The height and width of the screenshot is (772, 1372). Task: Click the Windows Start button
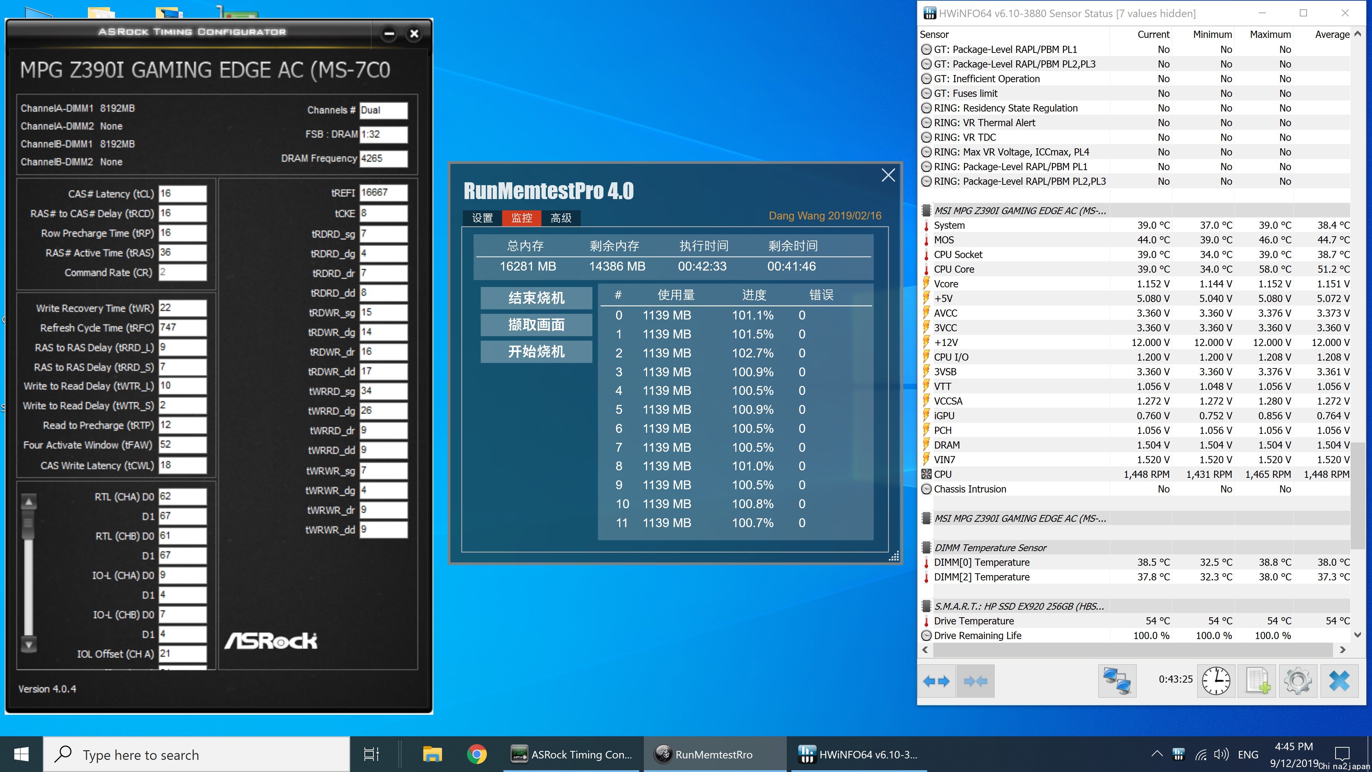tap(21, 754)
